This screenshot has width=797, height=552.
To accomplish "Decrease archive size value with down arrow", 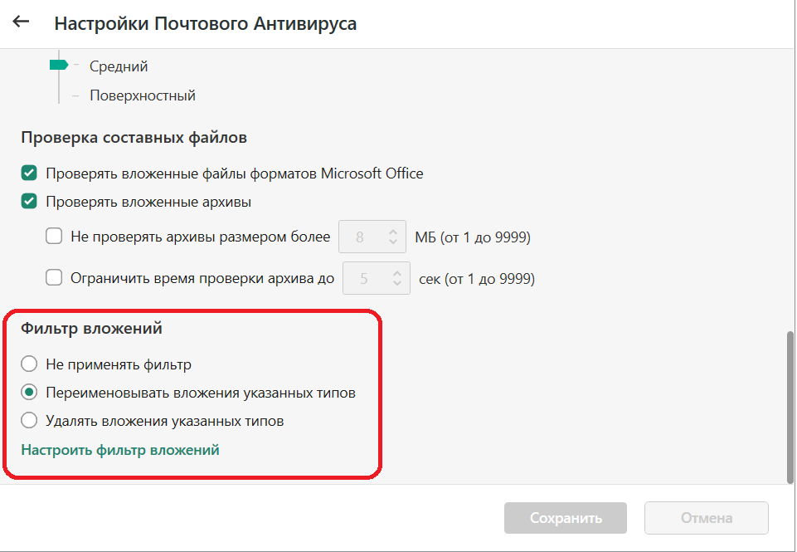I will tap(392, 243).
